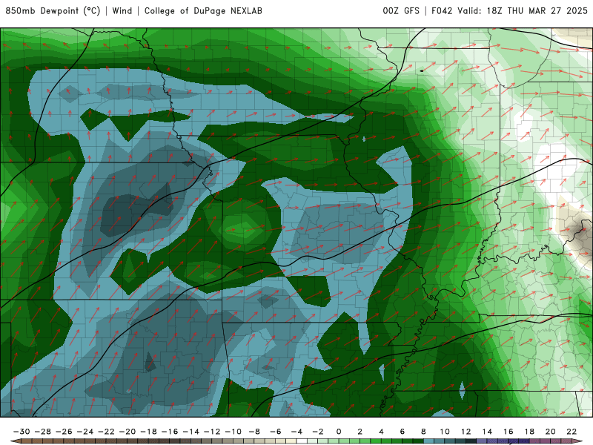Click the -12 label on color scale
Screen dimensions: 593x445
(212, 432)
